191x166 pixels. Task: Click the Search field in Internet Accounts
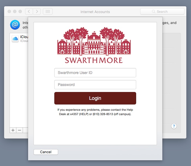[x=162, y=11]
